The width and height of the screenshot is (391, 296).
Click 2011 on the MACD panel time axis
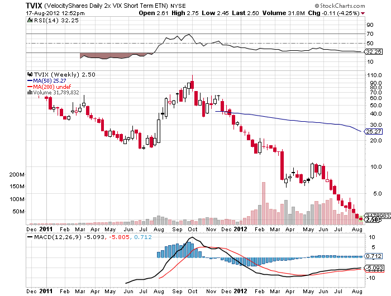[46, 291]
